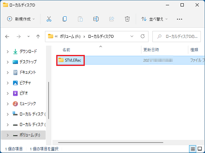Open the address bar history dropdown

coord(132,36)
